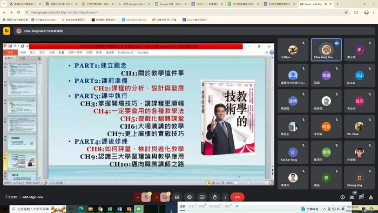Click the yellow presentation icon by the presenter name
This screenshot has height=213, width=378.
[x=6, y=31]
